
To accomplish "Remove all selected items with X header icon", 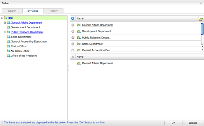I will point(73,57).
